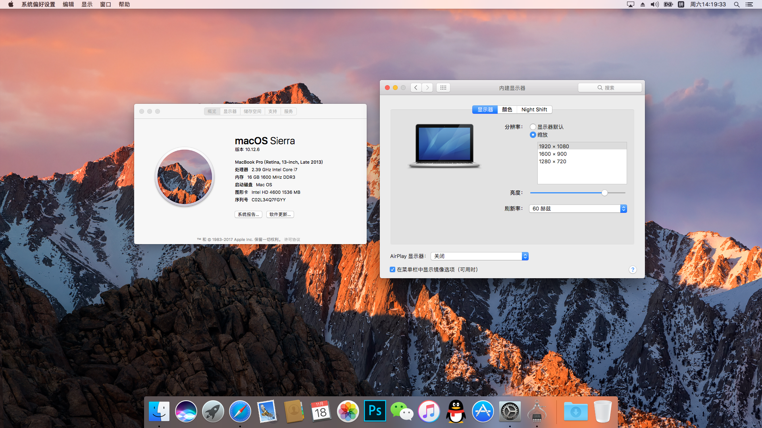Go back in System Preferences window
The image size is (762, 428).
[416, 88]
